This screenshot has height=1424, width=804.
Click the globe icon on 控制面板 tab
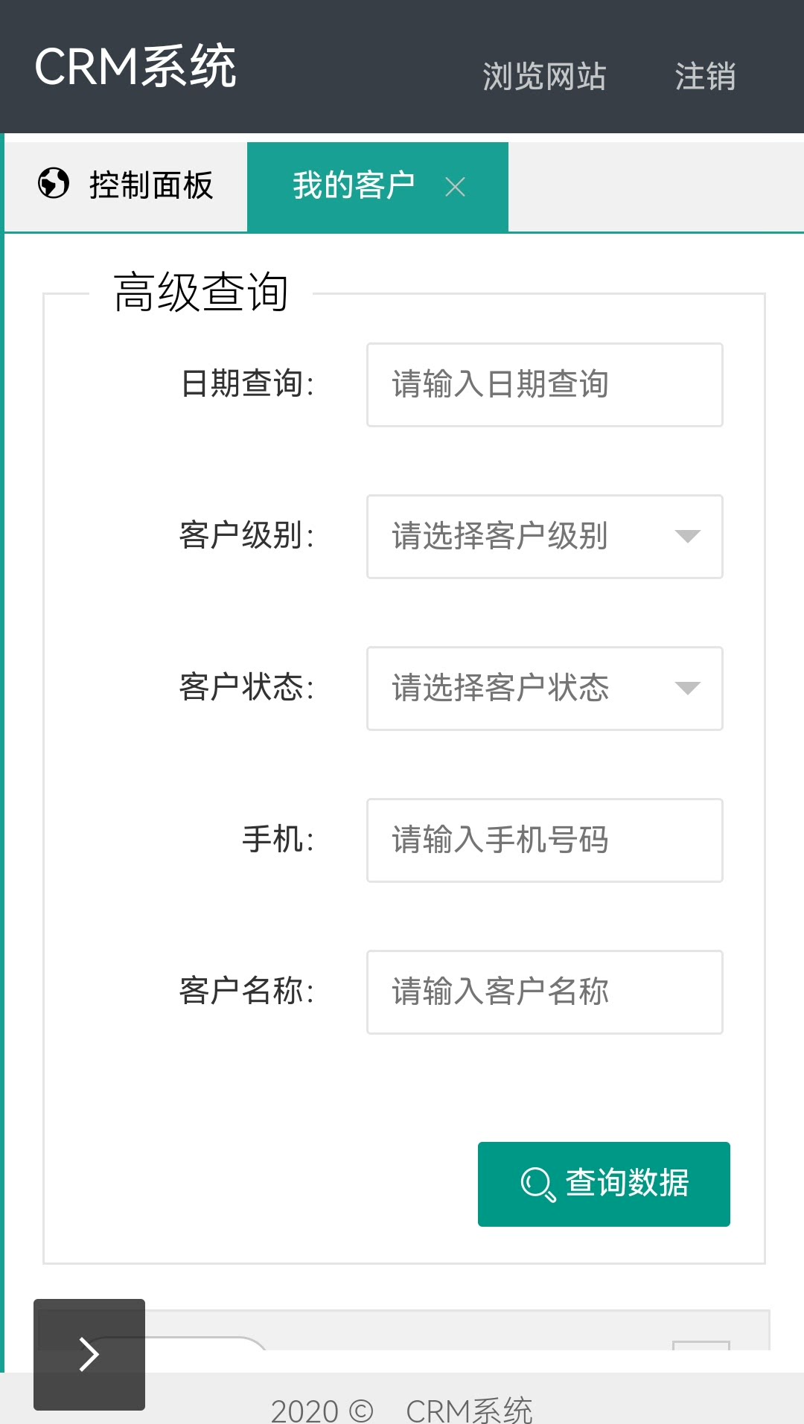pyautogui.click(x=54, y=184)
